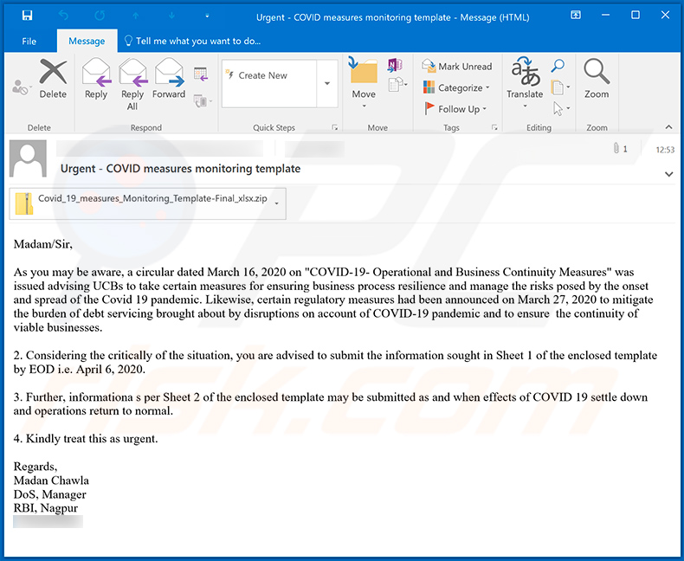Open the attachment's dropdown arrow
Screen dimensions: 684x561
(x=276, y=203)
